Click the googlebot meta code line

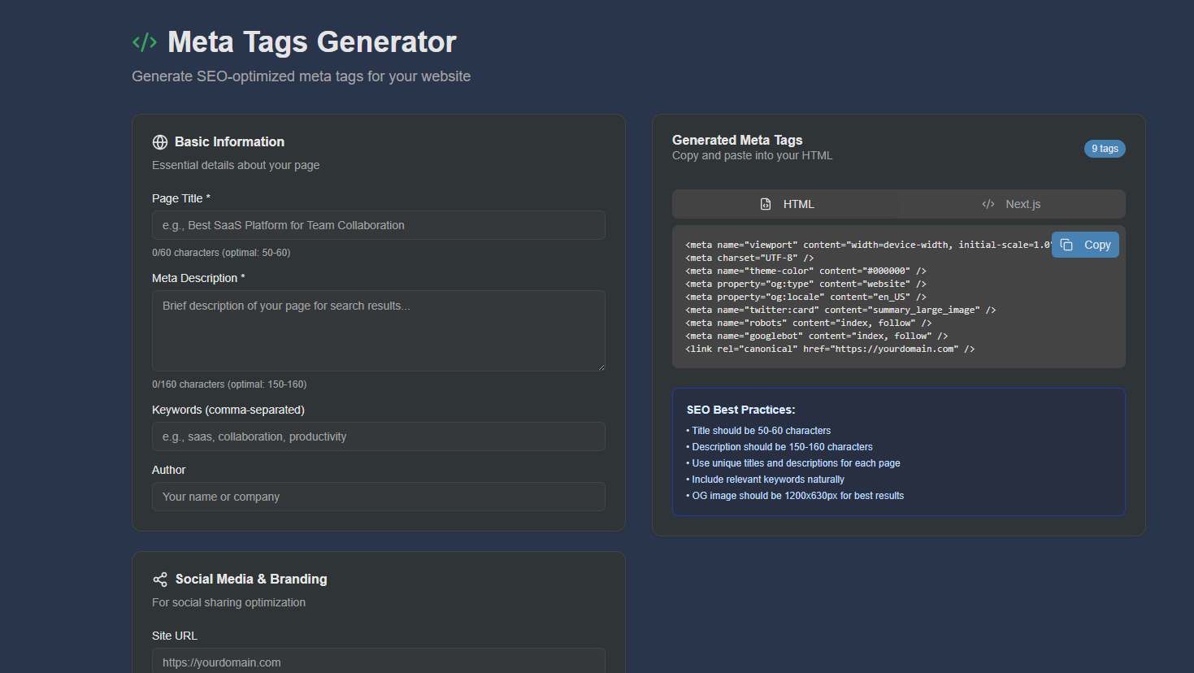click(x=817, y=336)
